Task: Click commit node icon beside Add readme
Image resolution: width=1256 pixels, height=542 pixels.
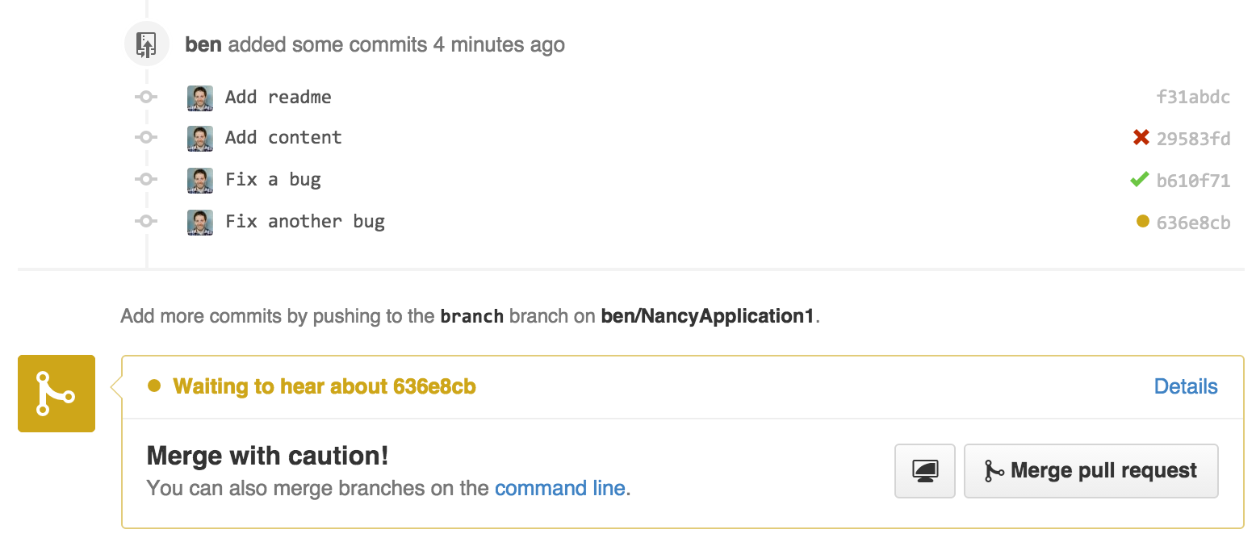Action: click(145, 97)
